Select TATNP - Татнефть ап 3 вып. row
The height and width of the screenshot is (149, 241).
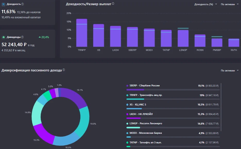coord(173,144)
